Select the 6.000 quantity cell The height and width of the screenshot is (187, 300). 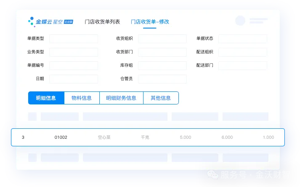[227, 137]
